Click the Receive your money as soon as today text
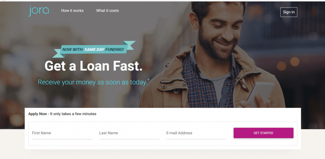The height and width of the screenshot is (159, 325). pyautogui.click(x=92, y=82)
